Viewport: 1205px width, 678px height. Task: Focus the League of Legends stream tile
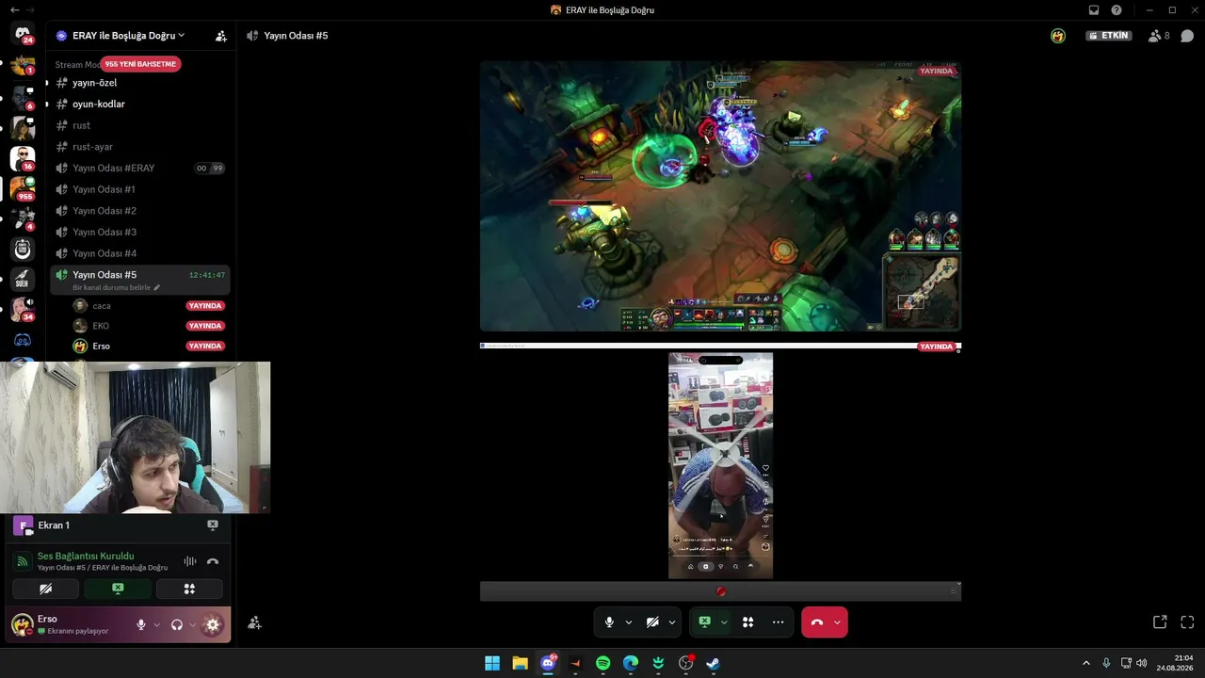coord(720,196)
